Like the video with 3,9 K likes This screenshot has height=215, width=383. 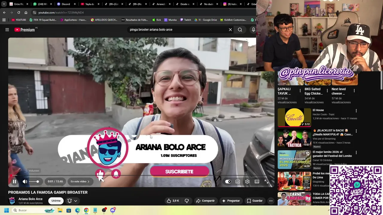(173, 201)
